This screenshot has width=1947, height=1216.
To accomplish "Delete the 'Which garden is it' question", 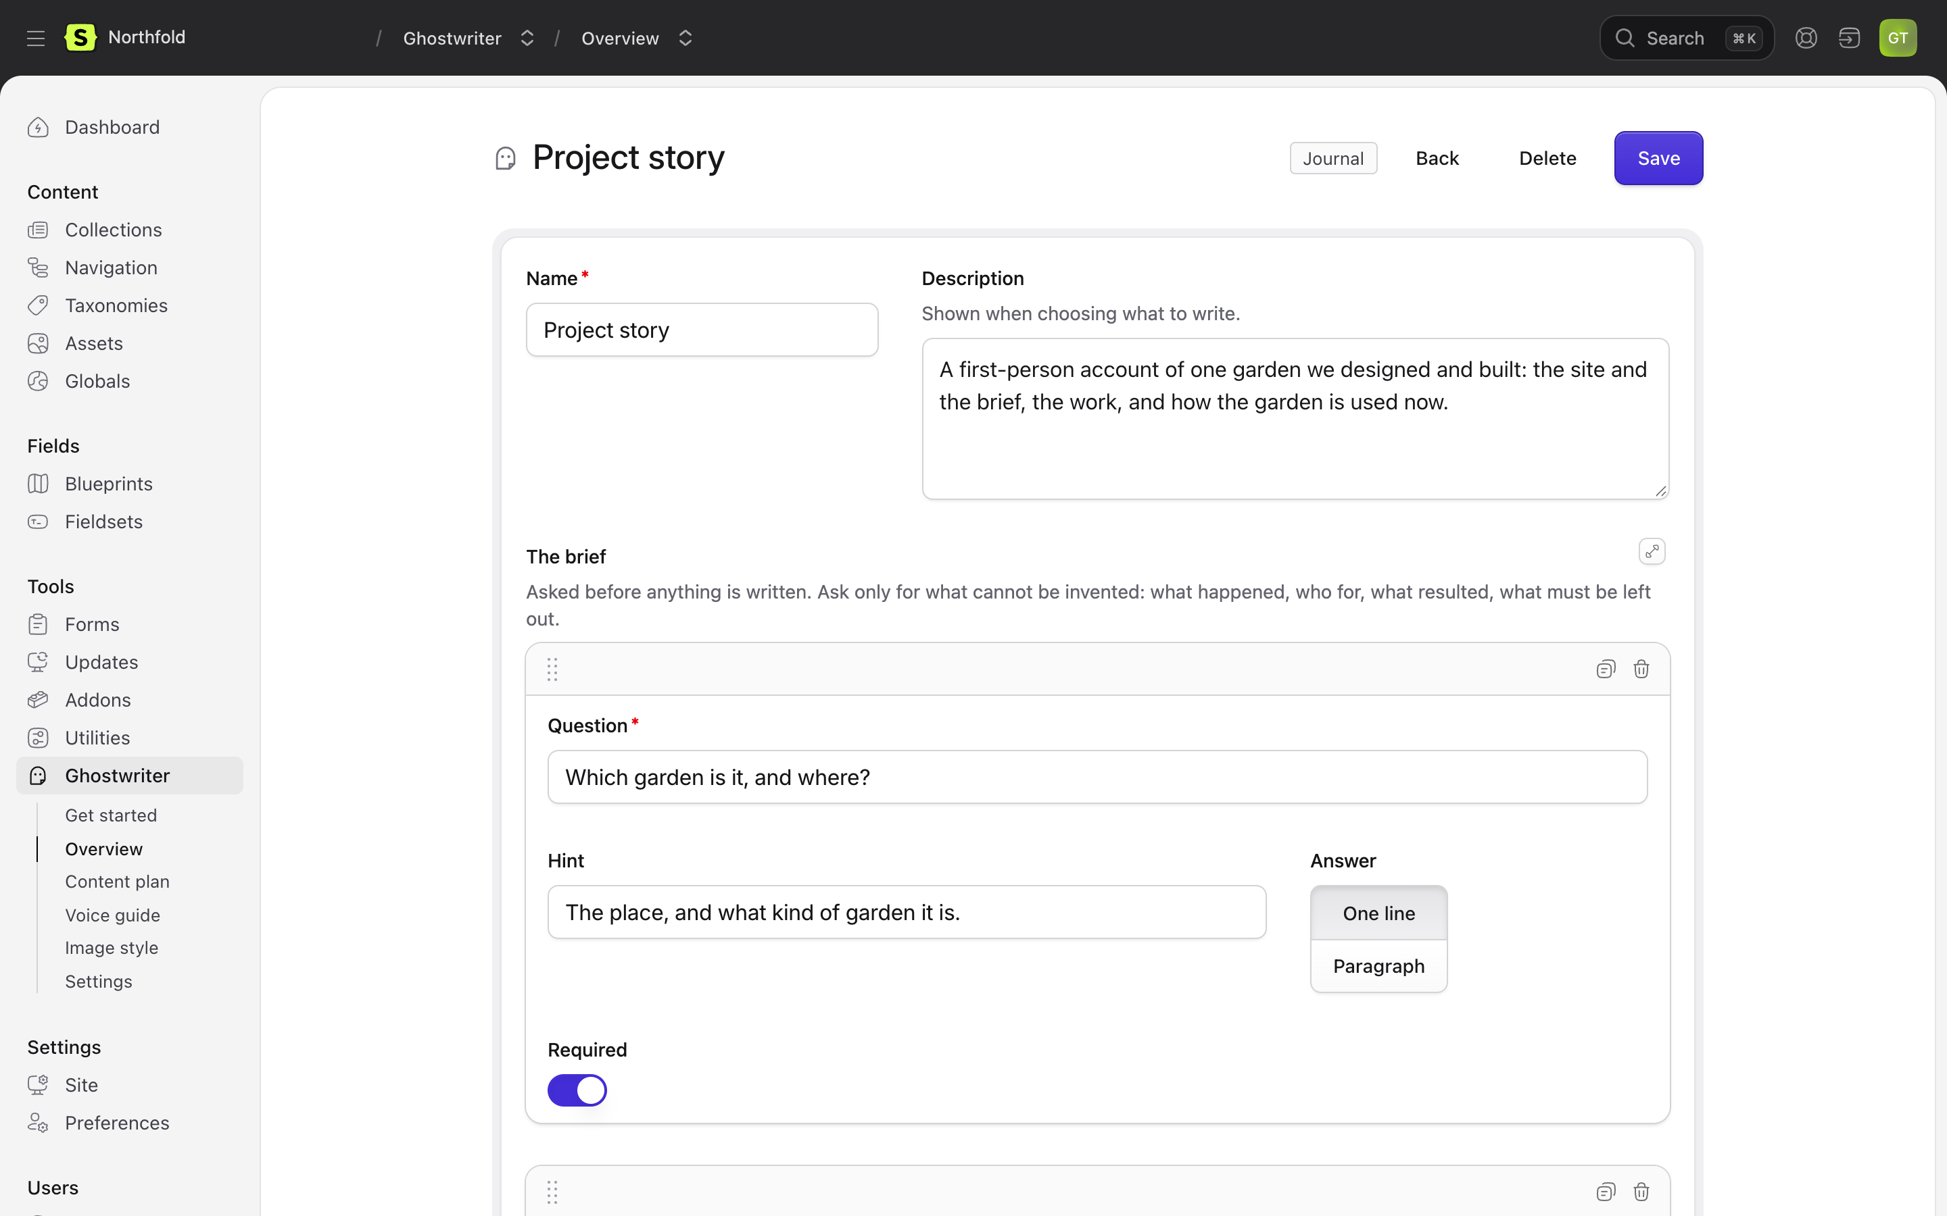I will [1641, 669].
